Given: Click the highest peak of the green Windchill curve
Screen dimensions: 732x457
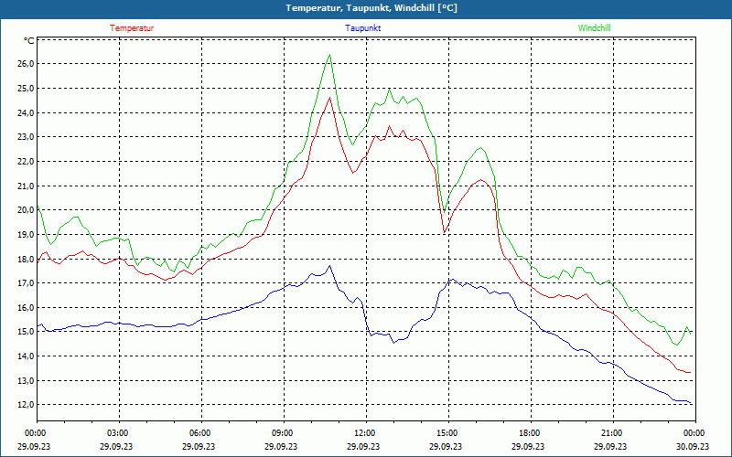Looking at the screenshot, I should click(329, 55).
